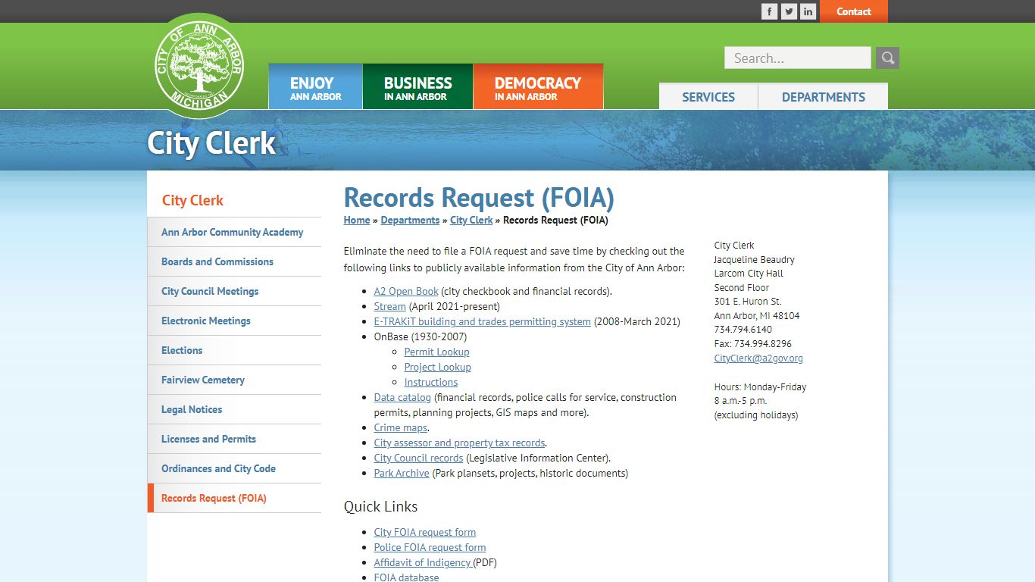This screenshot has width=1035, height=582.
Task: Open the Democracy in Ann Arbor menu
Action: pos(538,86)
